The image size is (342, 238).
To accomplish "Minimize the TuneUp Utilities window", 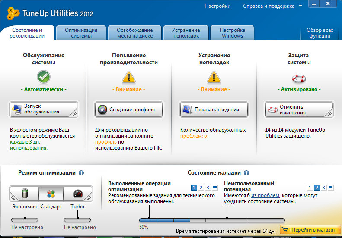I will pyautogui.click(x=314, y=4).
